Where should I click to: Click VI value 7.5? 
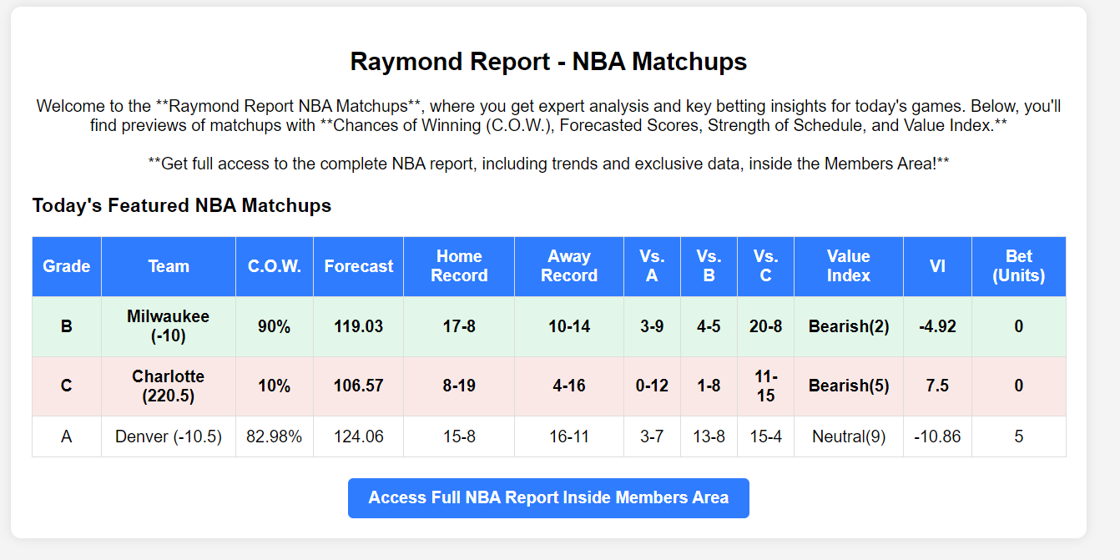[x=937, y=386]
